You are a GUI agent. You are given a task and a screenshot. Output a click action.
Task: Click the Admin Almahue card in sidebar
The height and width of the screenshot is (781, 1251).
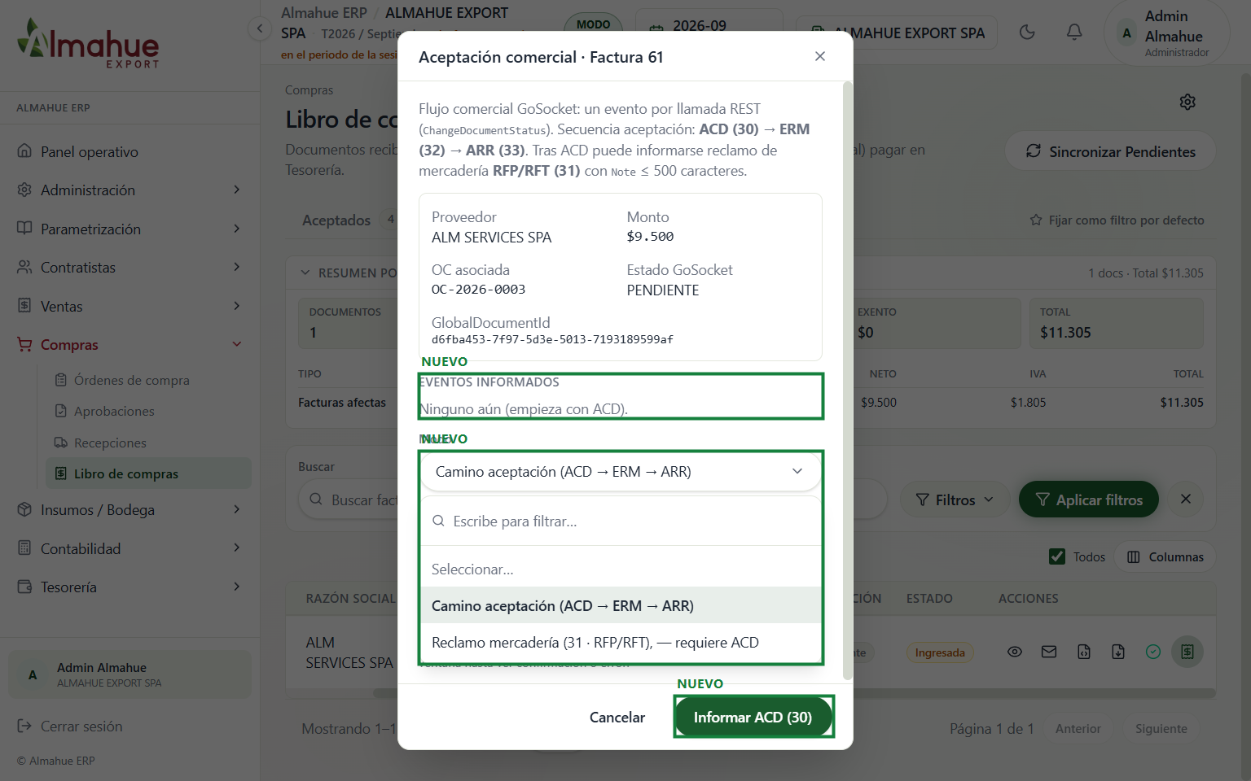point(130,674)
